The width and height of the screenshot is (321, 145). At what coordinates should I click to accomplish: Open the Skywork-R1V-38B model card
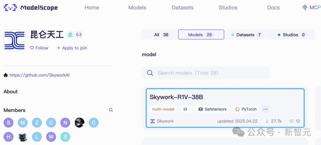[x=225, y=108]
